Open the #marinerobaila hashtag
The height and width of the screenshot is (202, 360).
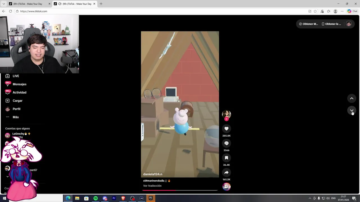pyautogui.click(x=155, y=181)
